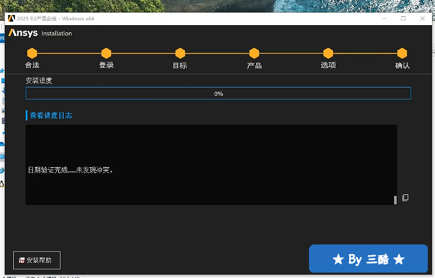Screen dimensions: 435x278
Task: Click the 登录 step hexagon
Action: (106, 53)
